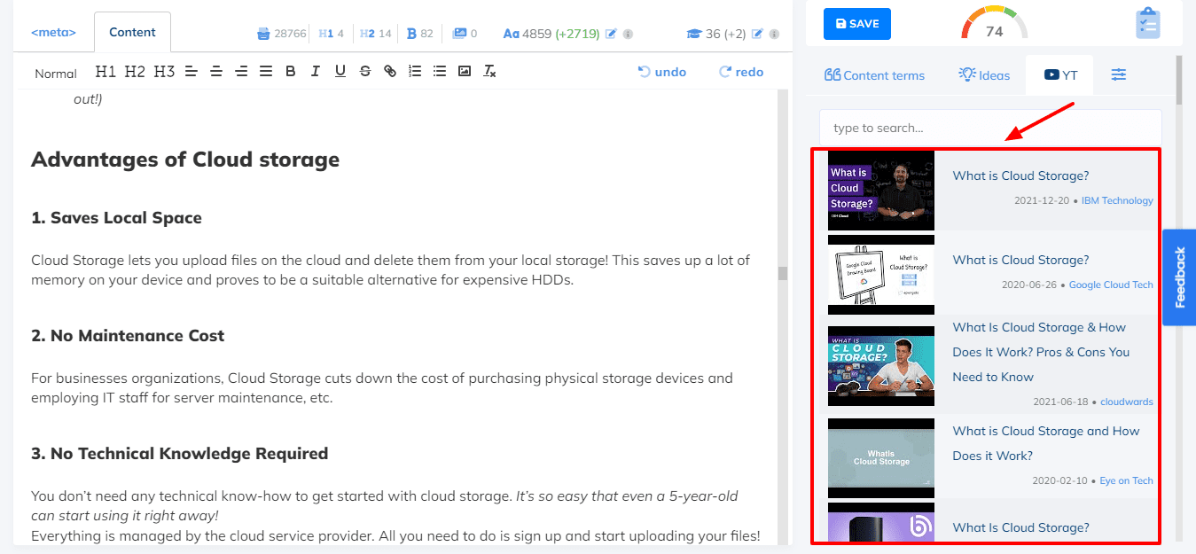Click the 'Advantages of Cloud storage' heading
Viewport: 1196px width, 554px height.
point(185,160)
